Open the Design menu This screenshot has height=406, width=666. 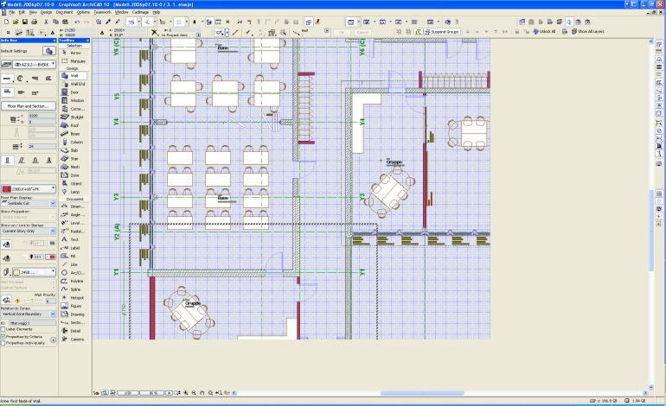point(46,12)
